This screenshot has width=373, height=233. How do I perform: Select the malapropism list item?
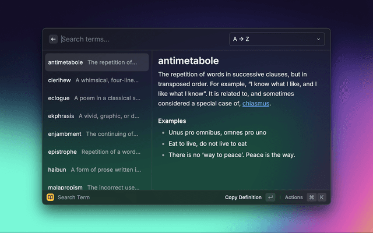97,187
